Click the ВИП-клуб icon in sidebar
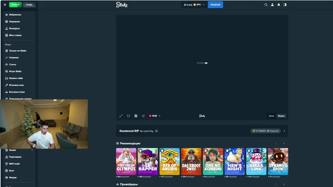Viewport: 333px width, 187px height. [7, 164]
